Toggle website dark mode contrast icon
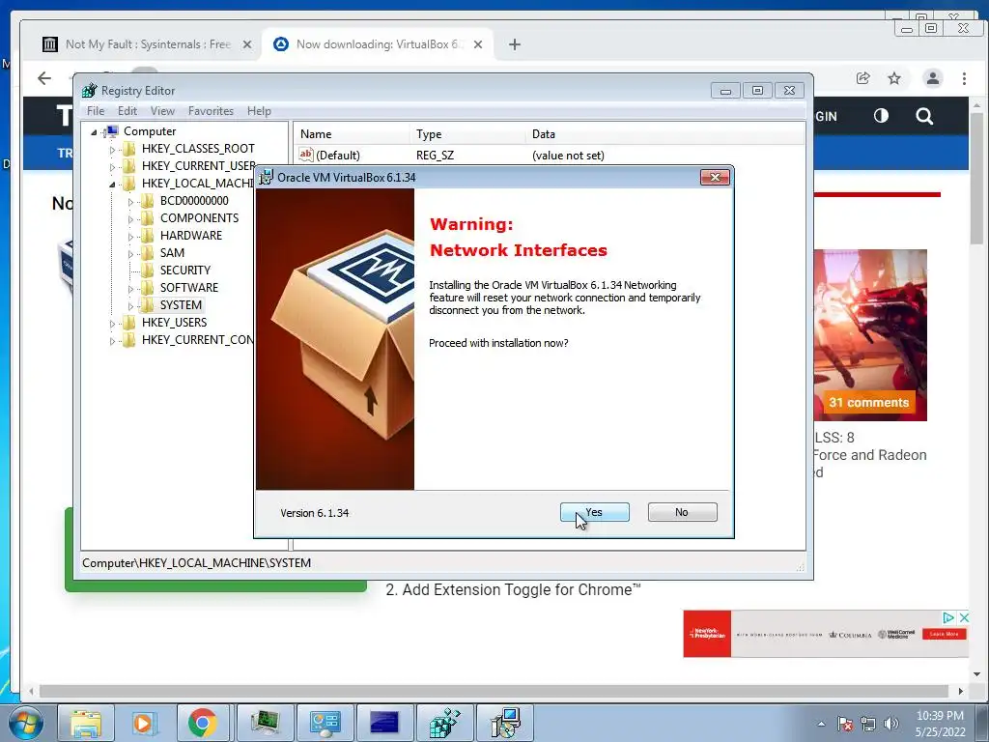This screenshot has width=989, height=742. pyautogui.click(x=881, y=116)
